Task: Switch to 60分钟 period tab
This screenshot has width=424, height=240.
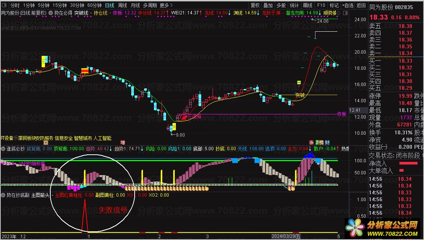Action: coord(95,5)
